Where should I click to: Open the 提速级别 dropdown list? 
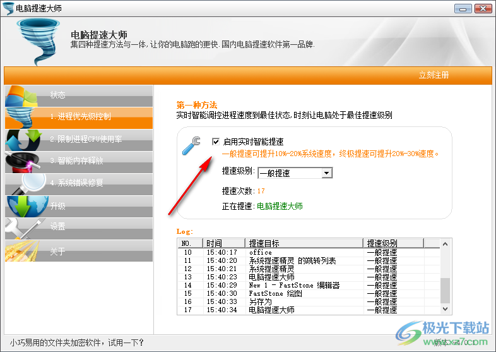tap(326, 173)
